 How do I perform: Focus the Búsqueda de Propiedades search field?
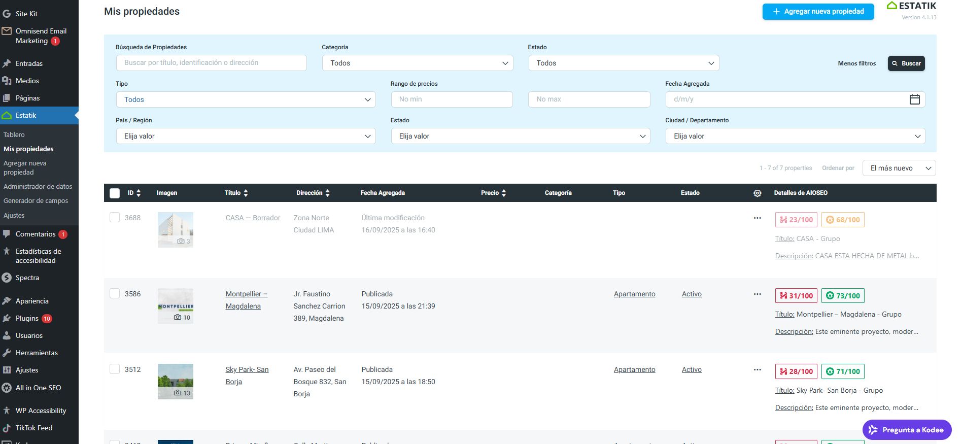point(211,63)
